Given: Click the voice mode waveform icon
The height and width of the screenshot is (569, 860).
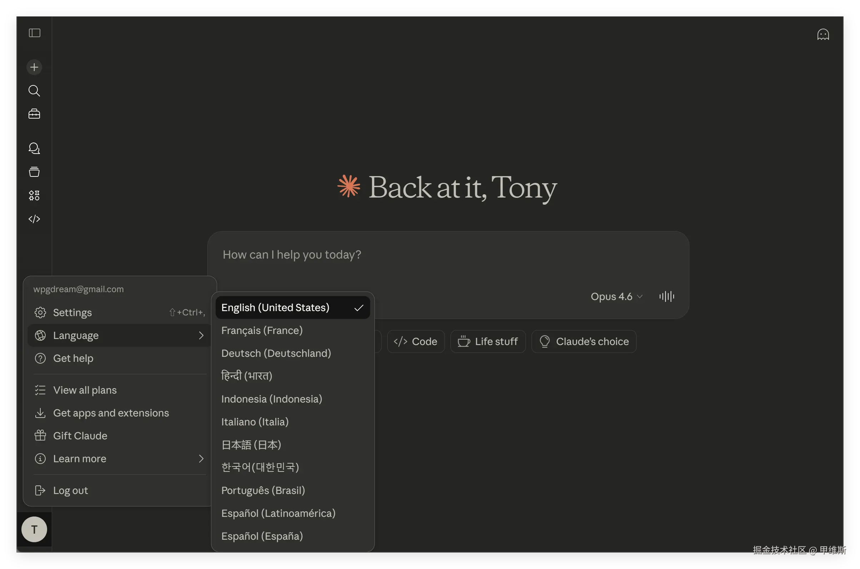Looking at the screenshot, I should (x=666, y=296).
